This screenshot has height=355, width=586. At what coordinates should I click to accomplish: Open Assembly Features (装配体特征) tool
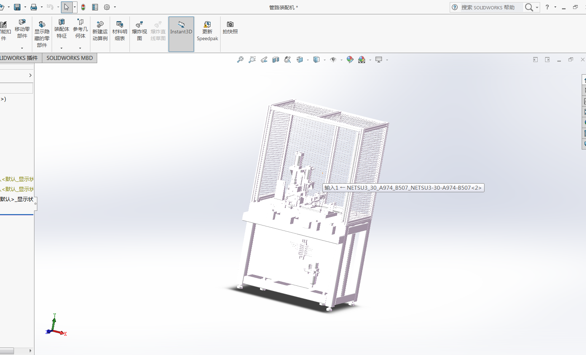pos(62,29)
